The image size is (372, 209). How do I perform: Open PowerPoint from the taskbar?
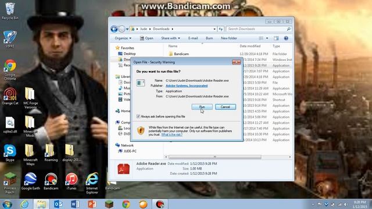tap(92, 204)
